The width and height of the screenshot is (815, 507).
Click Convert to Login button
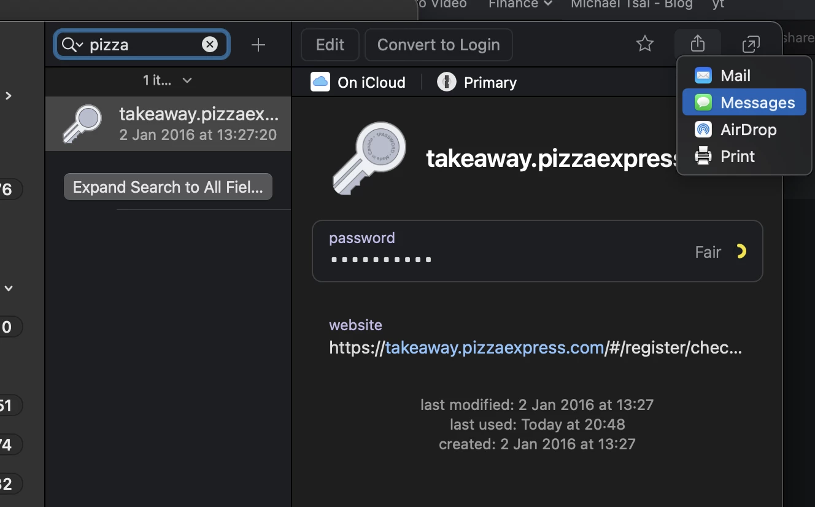click(x=438, y=45)
